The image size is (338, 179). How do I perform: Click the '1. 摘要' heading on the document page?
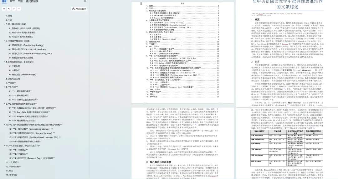coord(255,20)
